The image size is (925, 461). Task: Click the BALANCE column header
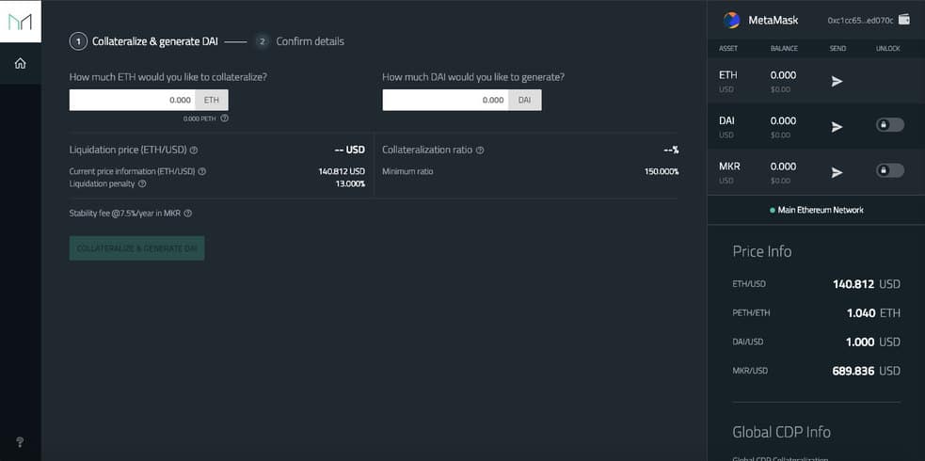coord(784,48)
